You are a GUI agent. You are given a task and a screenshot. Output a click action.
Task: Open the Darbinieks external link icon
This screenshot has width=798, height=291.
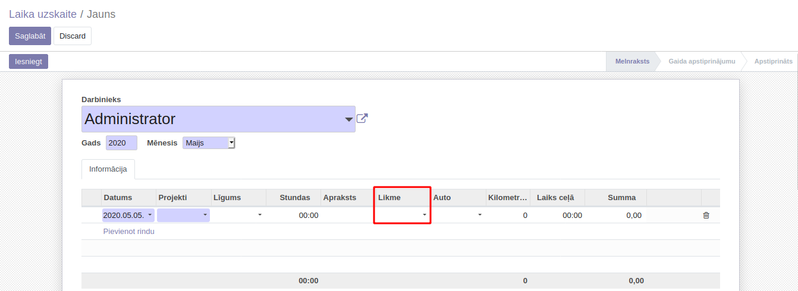click(362, 118)
